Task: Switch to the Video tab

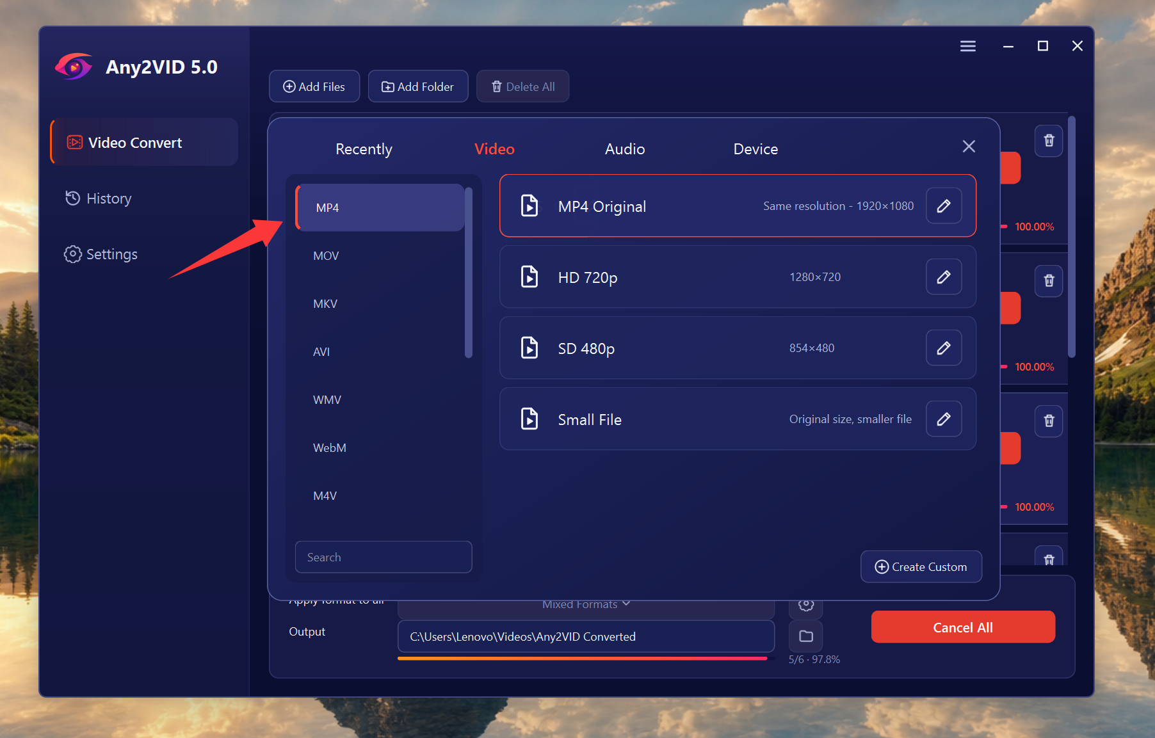Action: coord(494,149)
